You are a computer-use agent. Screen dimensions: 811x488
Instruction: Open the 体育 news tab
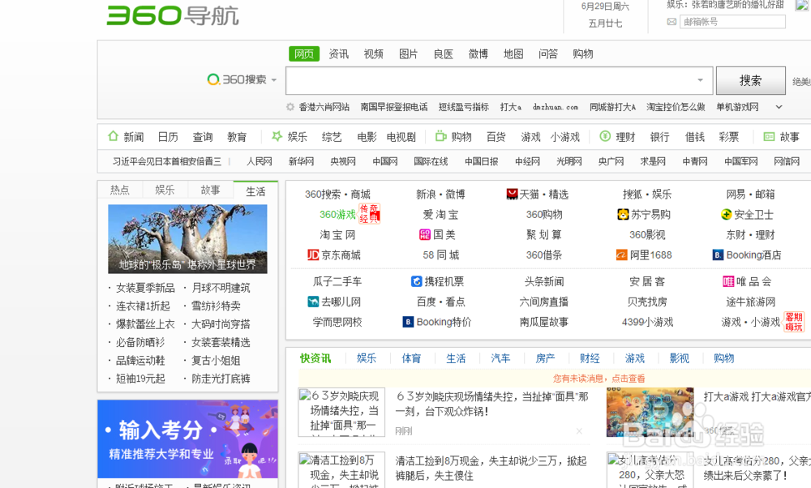(x=411, y=358)
